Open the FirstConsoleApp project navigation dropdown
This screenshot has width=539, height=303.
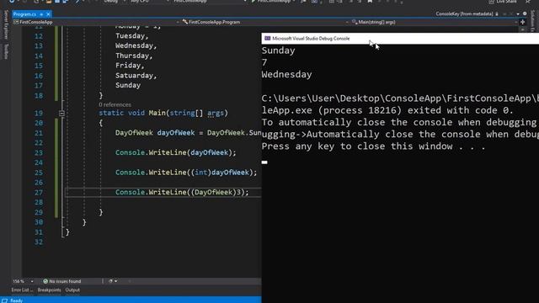(x=96, y=22)
